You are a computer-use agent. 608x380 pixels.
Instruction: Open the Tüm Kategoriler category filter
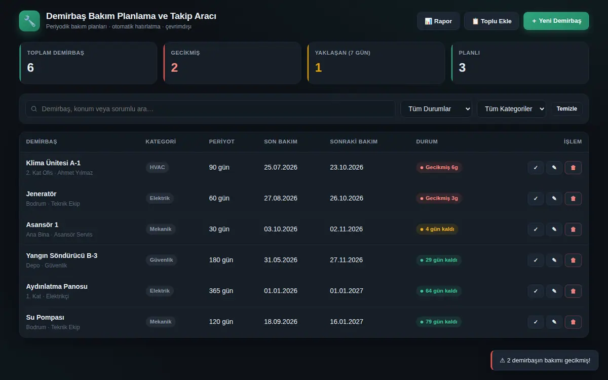[x=512, y=109]
